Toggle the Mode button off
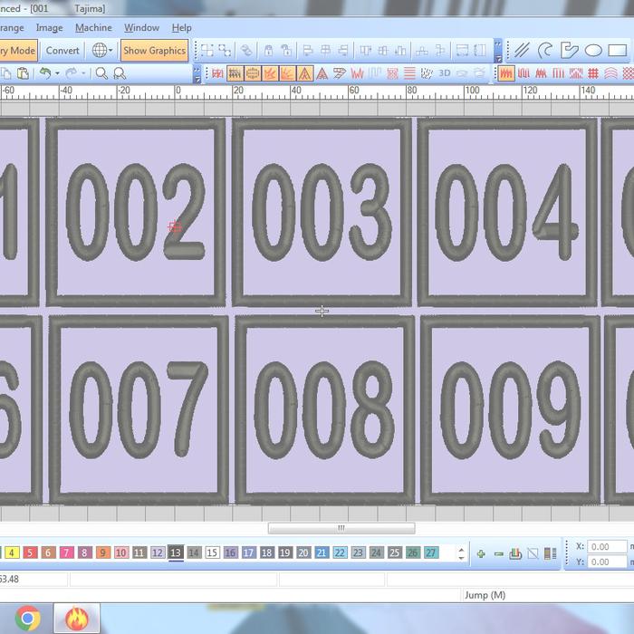Viewport: 634px width, 634px height. pos(18,51)
